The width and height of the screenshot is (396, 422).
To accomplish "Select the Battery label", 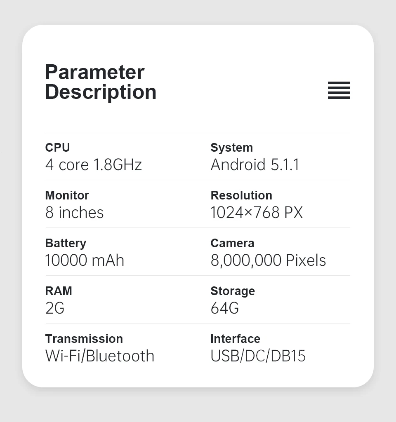I will point(66,243).
